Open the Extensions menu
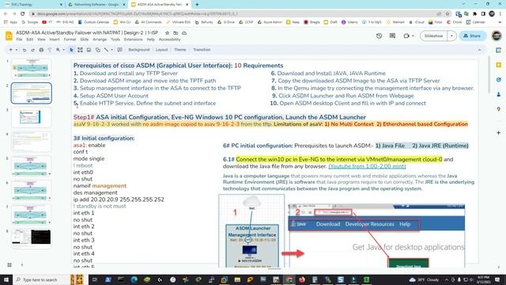Image resolution: width=506 pixels, height=285 pixels. (134, 40)
